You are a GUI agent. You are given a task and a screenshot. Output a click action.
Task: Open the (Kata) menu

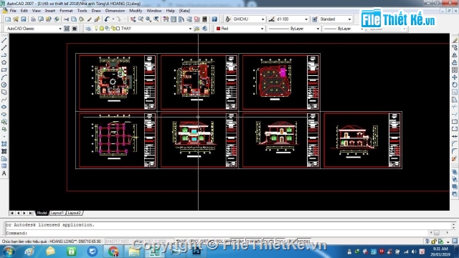pos(184,11)
